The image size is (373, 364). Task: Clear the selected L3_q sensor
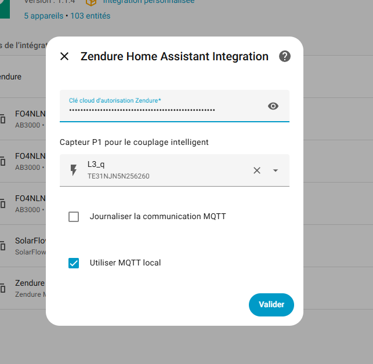tap(257, 170)
